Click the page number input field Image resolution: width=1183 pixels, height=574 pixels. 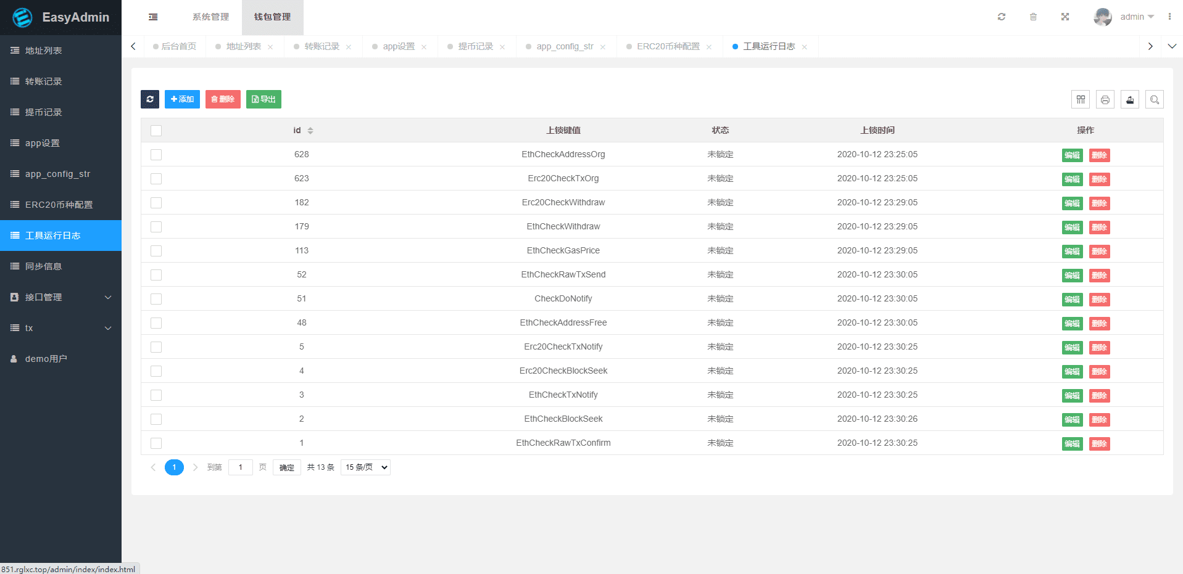[x=240, y=467]
